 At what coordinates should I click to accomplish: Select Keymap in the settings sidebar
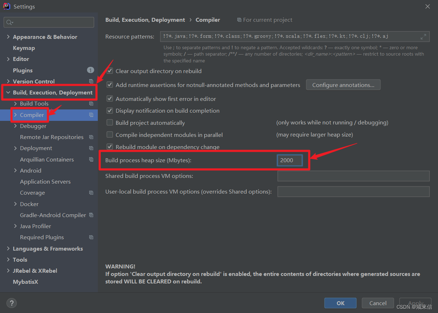(24, 48)
